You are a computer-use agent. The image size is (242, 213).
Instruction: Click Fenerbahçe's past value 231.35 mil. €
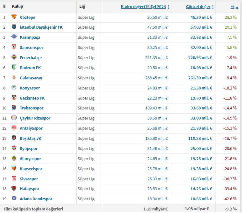click(156, 58)
